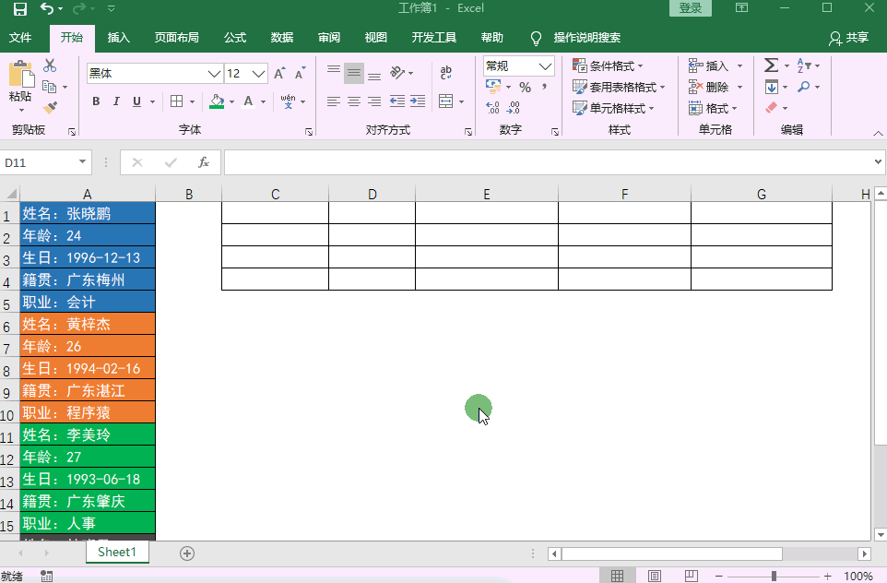Click the Format Painter brush icon
The image size is (887, 583).
tap(50, 108)
